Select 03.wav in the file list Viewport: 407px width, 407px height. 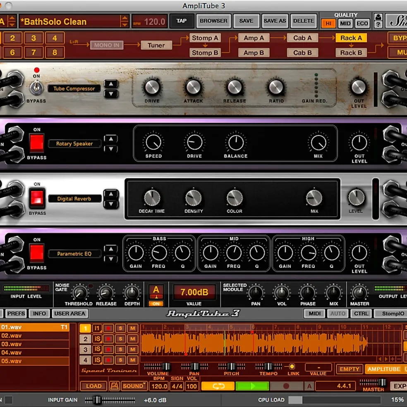(34, 344)
